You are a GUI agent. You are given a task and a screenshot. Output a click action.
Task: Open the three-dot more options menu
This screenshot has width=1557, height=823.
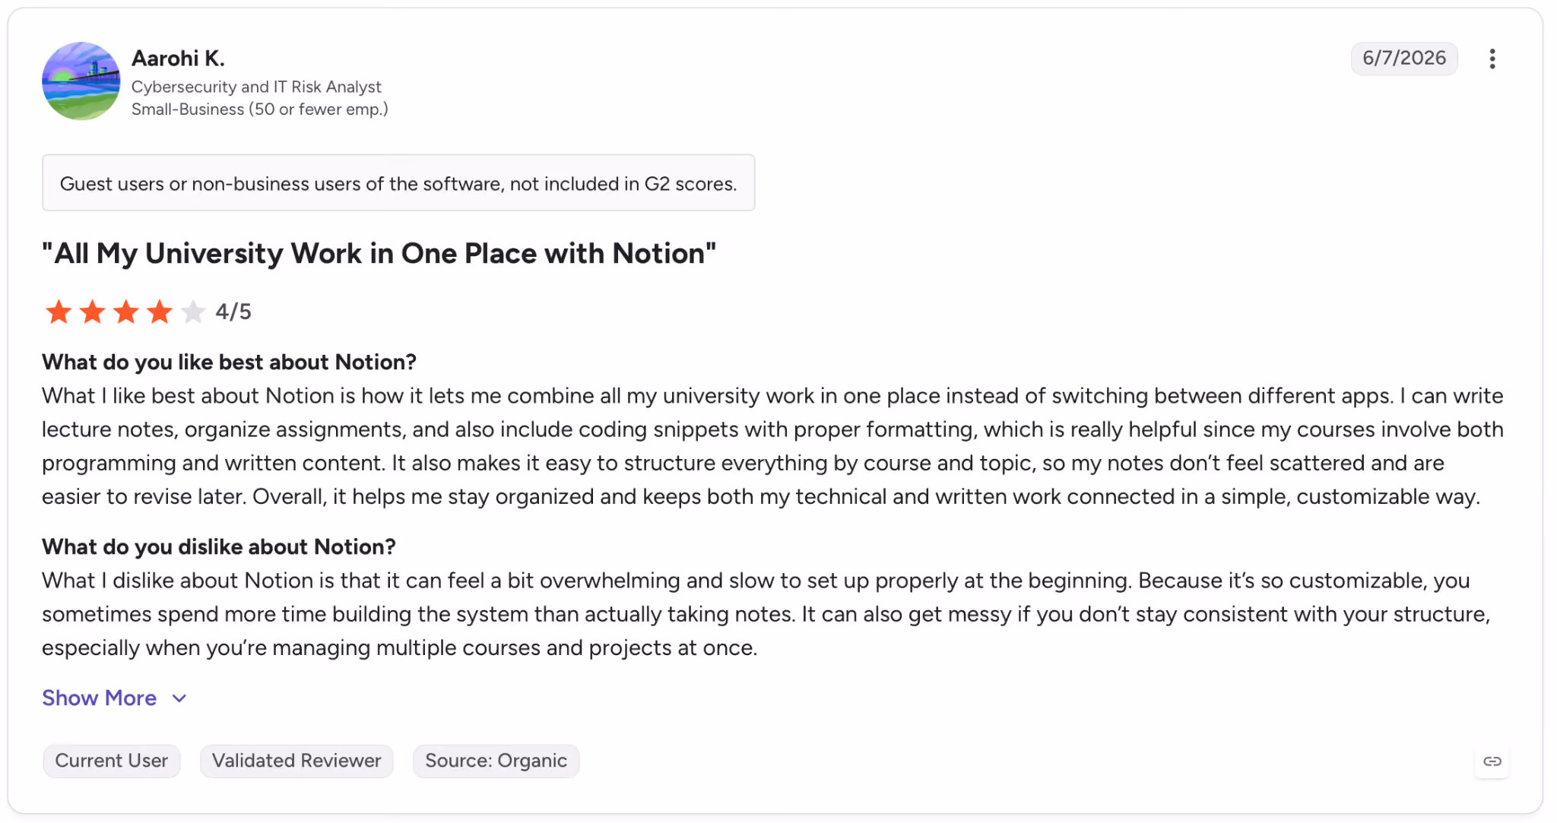[1492, 59]
